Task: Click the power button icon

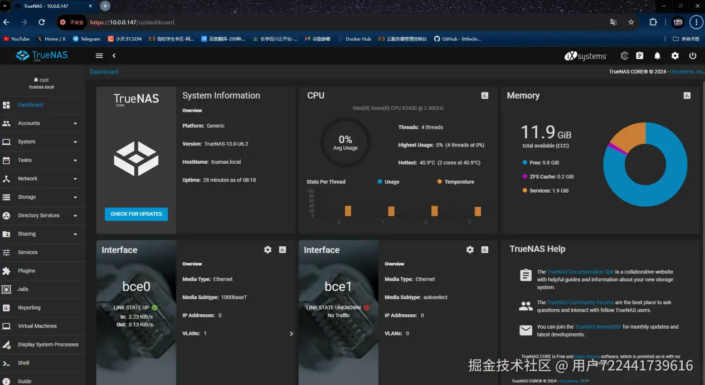Action: tap(693, 56)
